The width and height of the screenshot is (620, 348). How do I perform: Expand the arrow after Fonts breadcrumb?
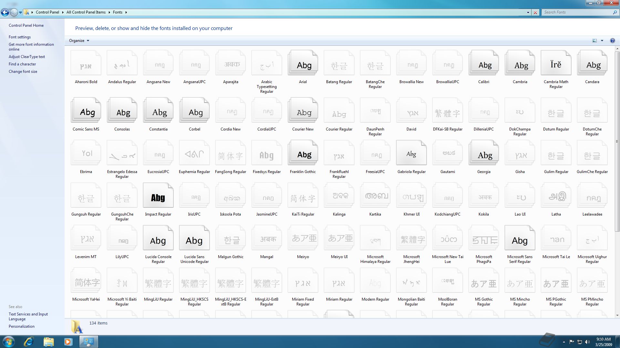126,12
